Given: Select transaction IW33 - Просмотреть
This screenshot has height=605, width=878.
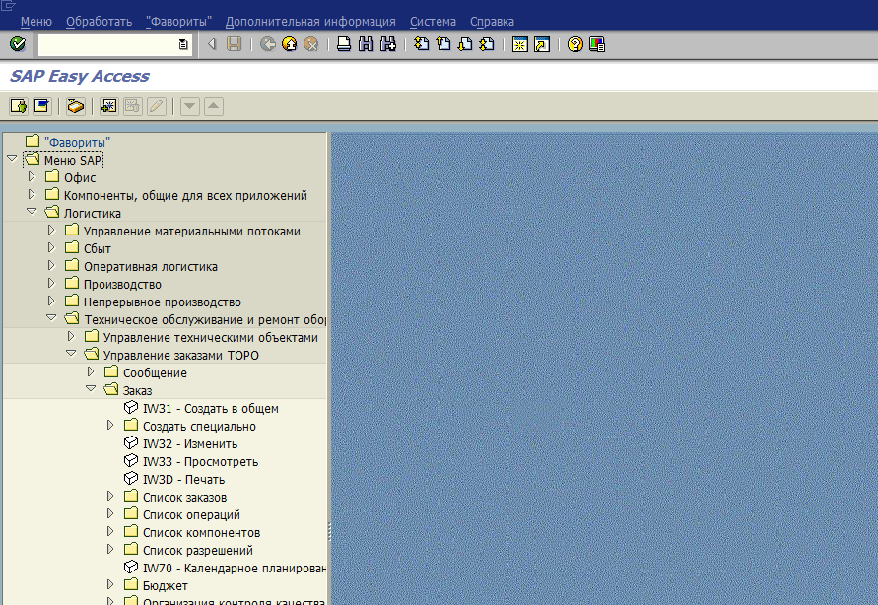Looking at the screenshot, I should pos(200,462).
